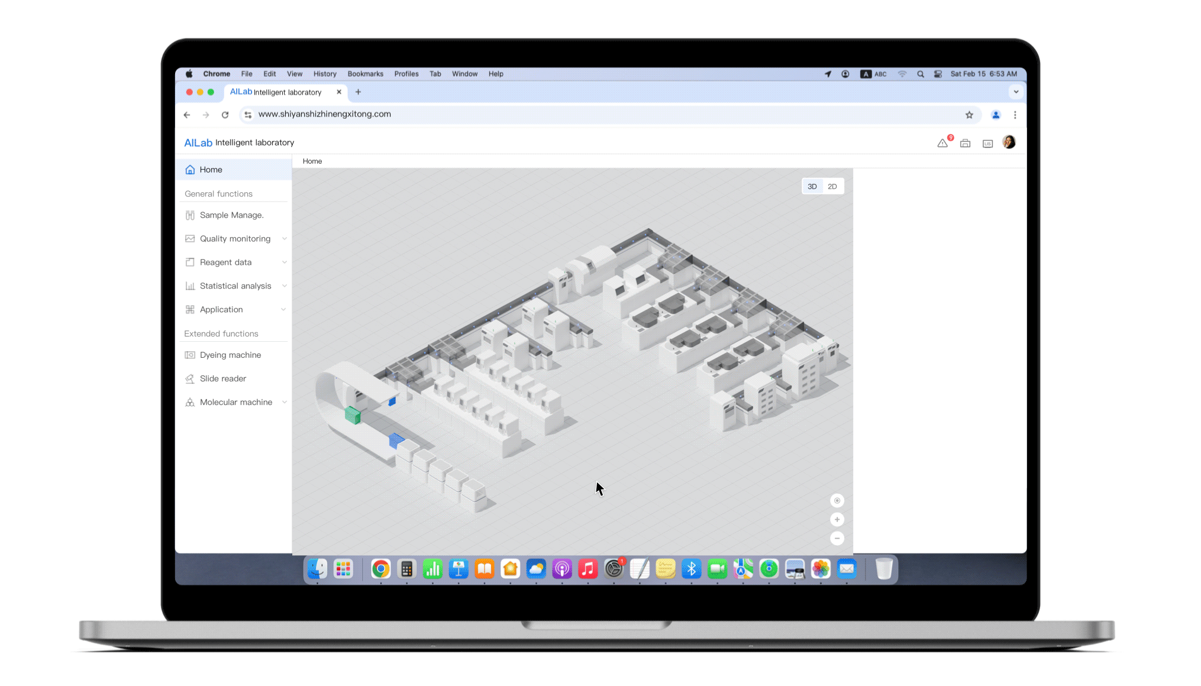Viewport: 1201px width, 686px height.
Task: Zoom out with the minus button
Action: pos(837,539)
